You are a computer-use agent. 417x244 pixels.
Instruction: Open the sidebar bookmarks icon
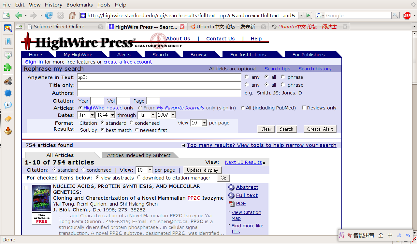tap(8, 41)
